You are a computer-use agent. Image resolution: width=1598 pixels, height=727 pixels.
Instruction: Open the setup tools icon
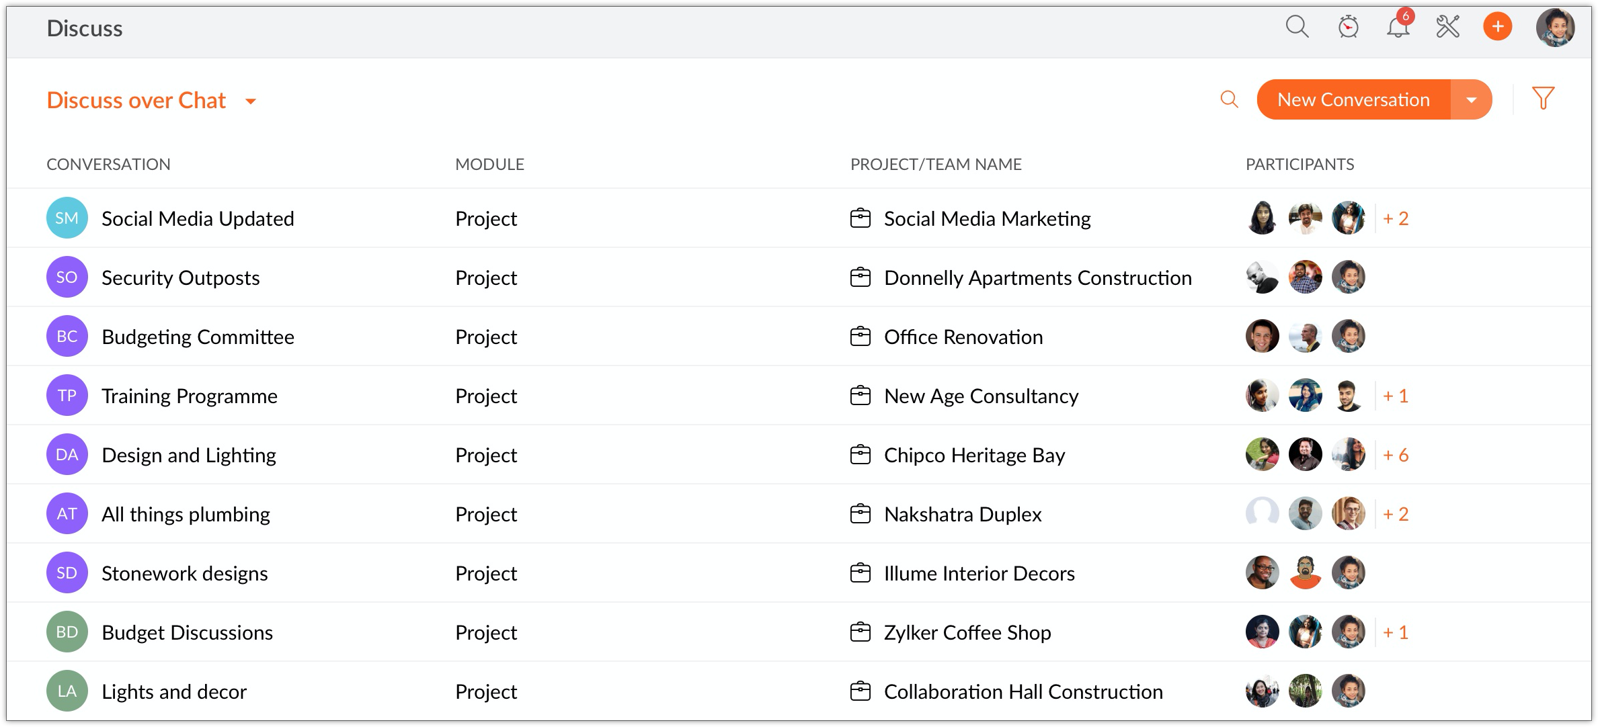[x=1447, y=27]
